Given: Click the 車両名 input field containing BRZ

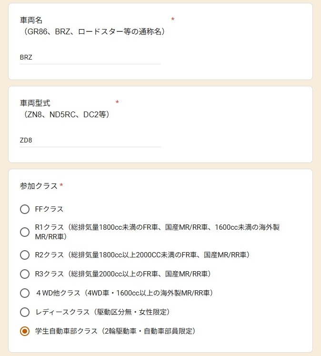Looking at the screenshot, I should [x=90, y=58].
